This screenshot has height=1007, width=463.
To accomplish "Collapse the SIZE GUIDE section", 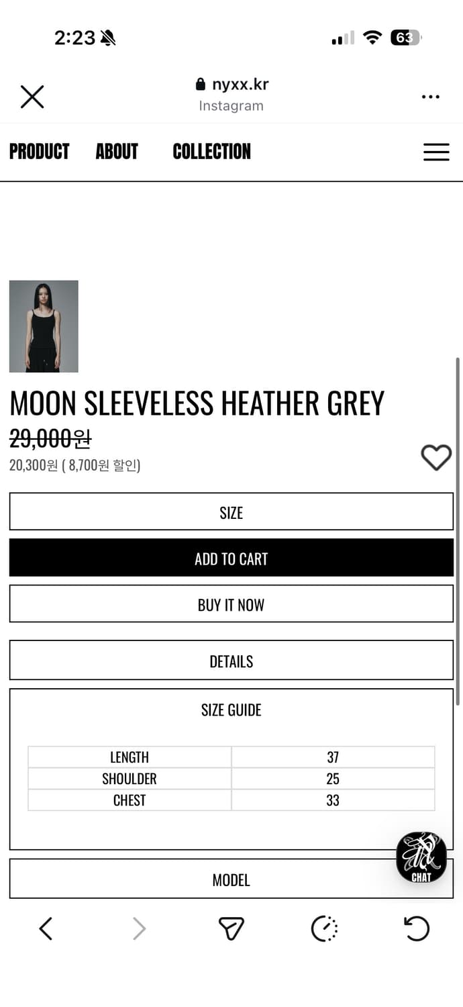I will tap(232, 710).
